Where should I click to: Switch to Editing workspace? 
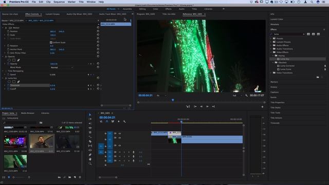coord(142,9)
